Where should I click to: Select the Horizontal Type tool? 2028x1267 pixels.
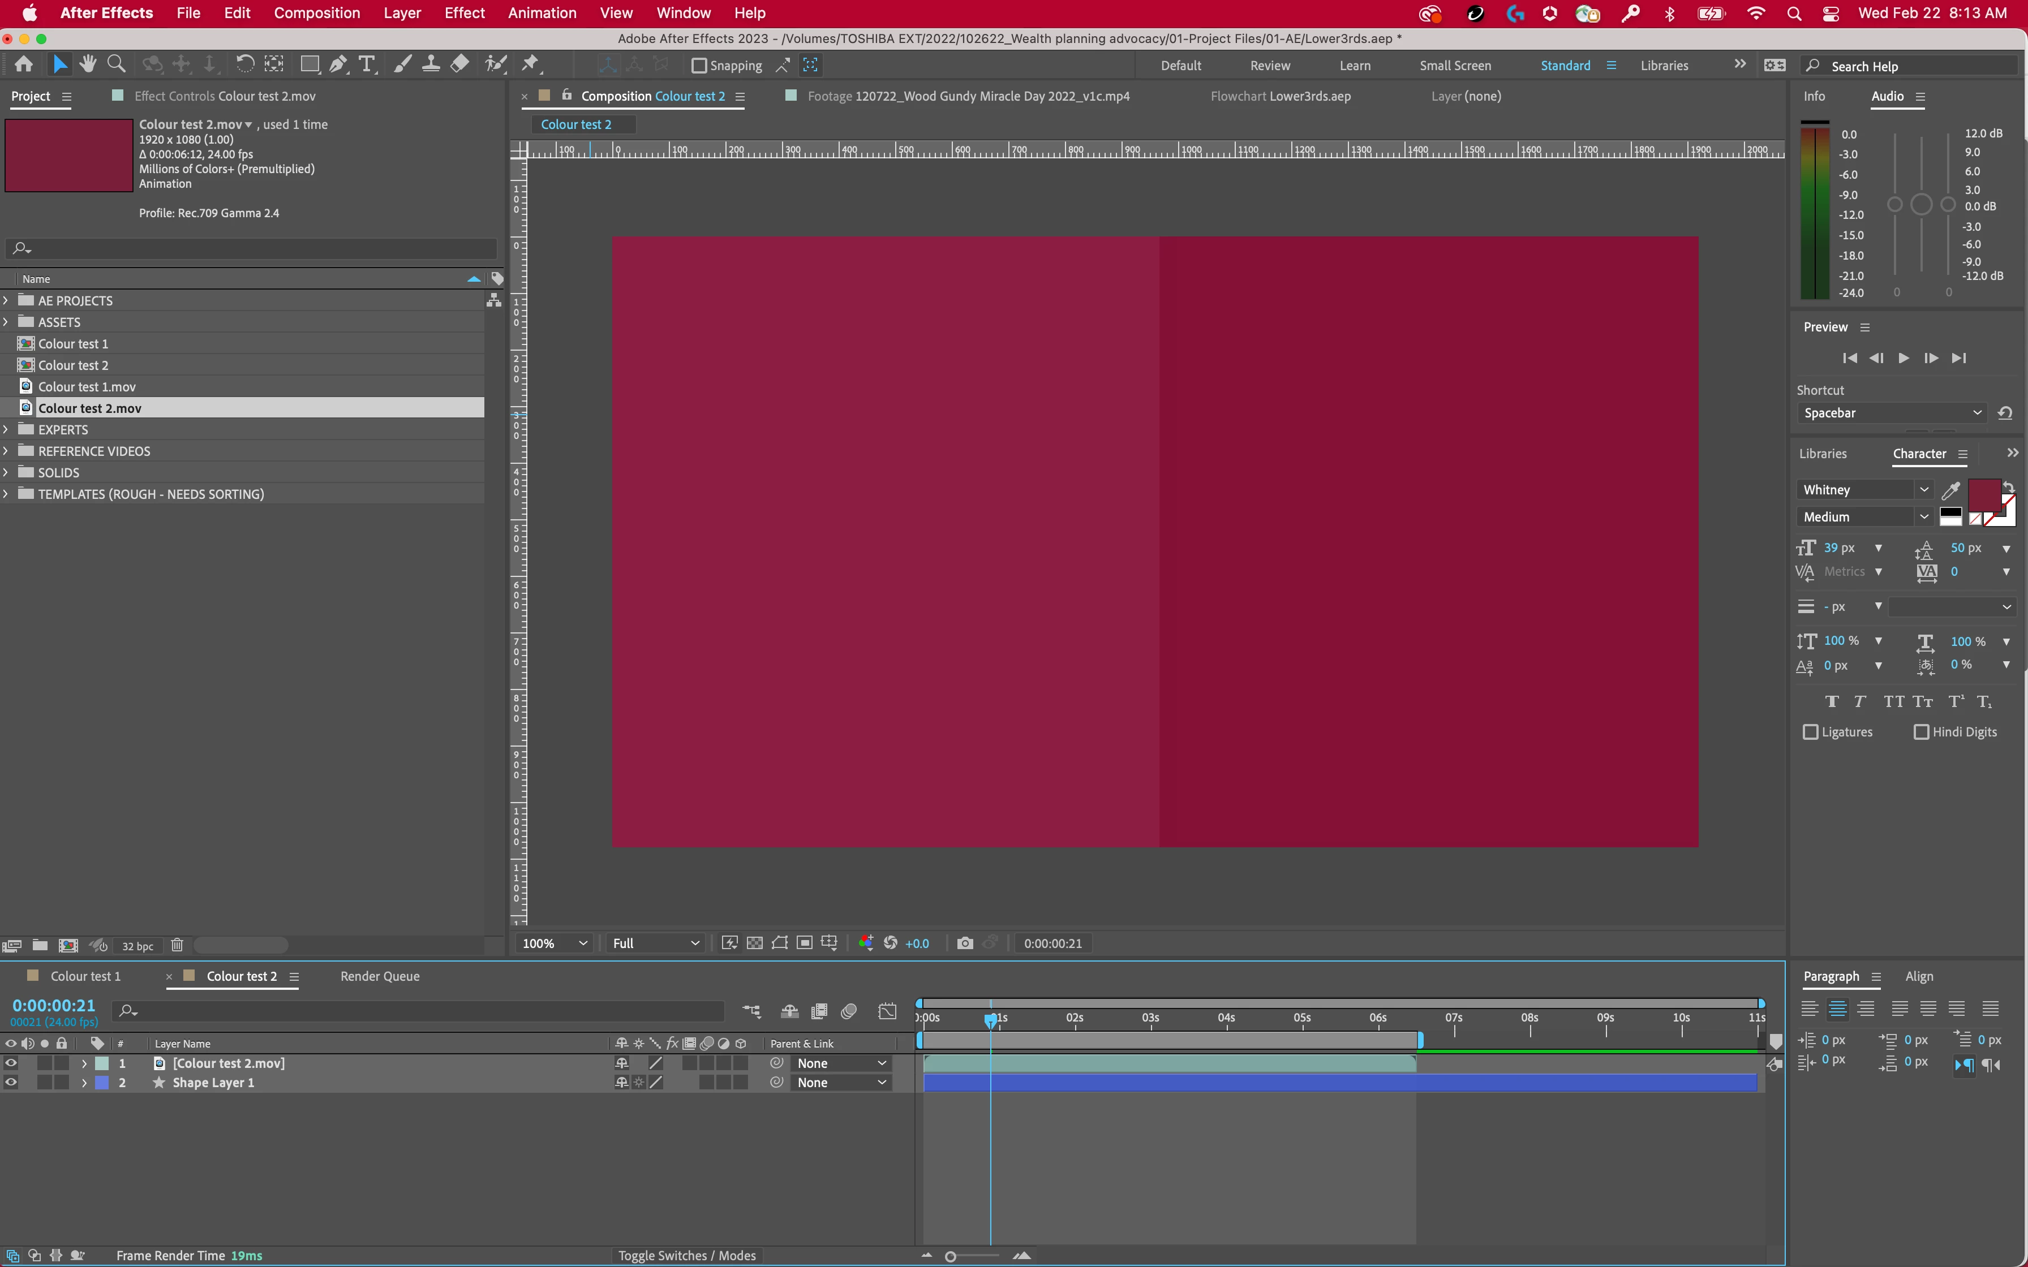coord(366,64)
